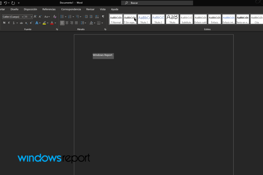Viewport: 263px width, 175px height.
Task: Click the Text Effects blue A icon
Action: (x=37, y=23)
